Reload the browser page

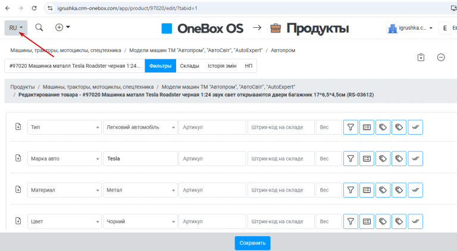coord(34,8)
